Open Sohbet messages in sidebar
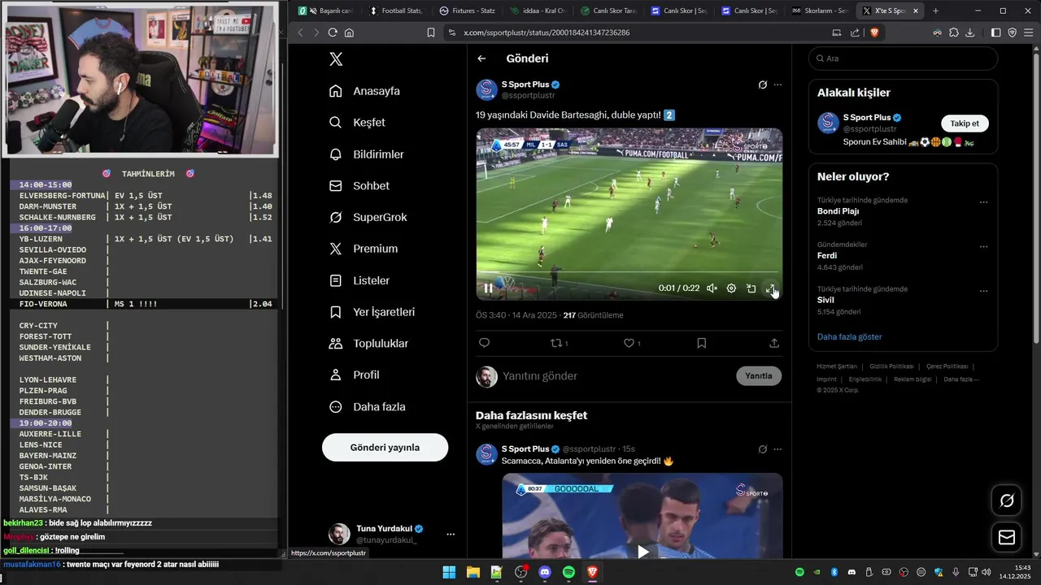The width and height of the screenshot is (1041, 585). (359, 186)
